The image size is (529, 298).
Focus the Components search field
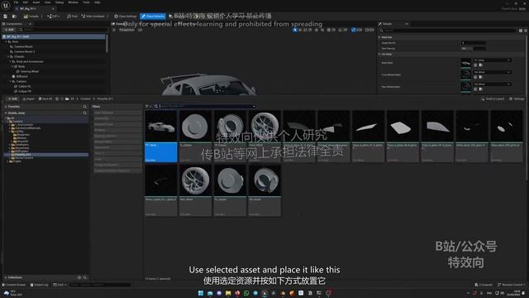(x=64, y=30)
